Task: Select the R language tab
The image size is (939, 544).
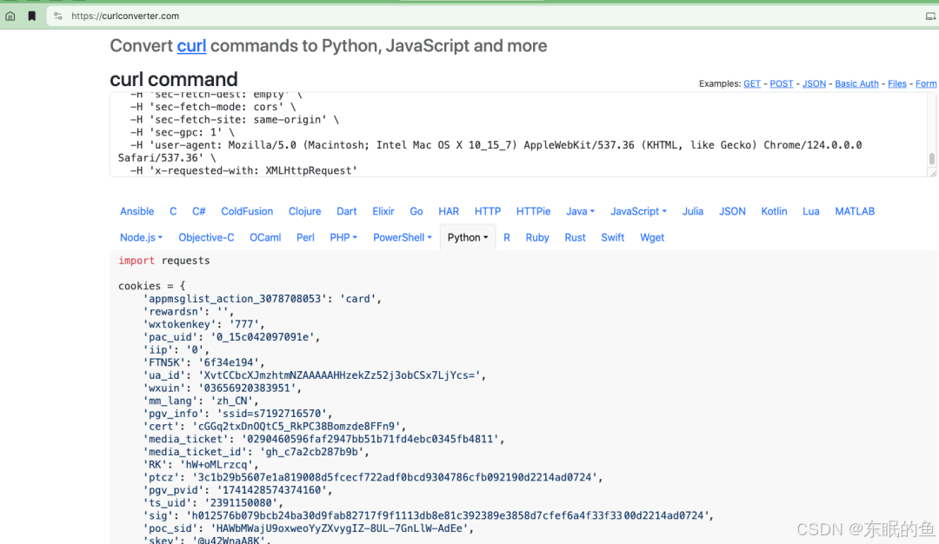Action: [x=507, y=237]
